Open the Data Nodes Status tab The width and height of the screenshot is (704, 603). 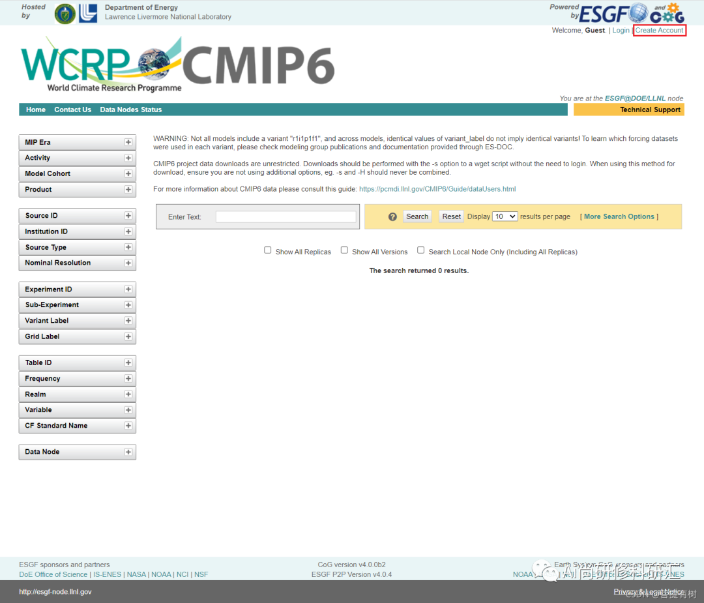(130, 110)
